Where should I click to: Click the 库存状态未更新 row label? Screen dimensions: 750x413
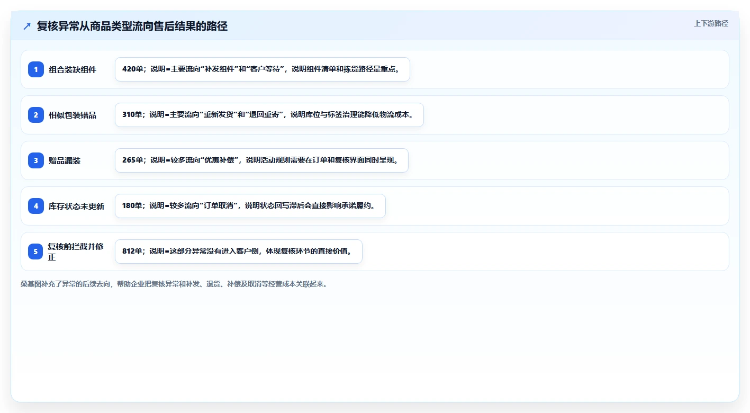point(76,206)
